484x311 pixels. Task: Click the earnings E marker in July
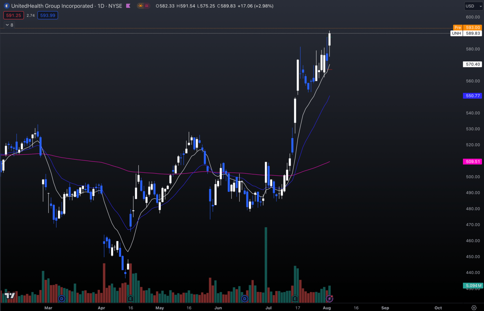coord(295,299)
